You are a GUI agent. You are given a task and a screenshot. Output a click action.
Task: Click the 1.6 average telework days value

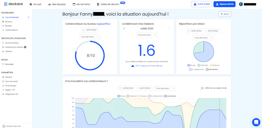(x=147, y=50)
